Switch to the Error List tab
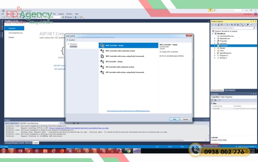Screen dimensions: 258x162 [x=28, y=143]
